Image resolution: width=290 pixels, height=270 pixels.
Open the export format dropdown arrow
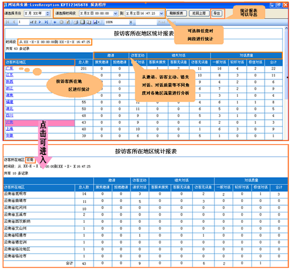pyautogui.click(x=98, y=22)
